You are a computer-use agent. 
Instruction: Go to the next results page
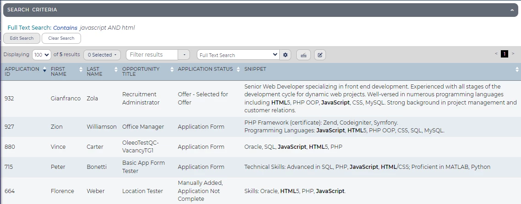(513, 54)
